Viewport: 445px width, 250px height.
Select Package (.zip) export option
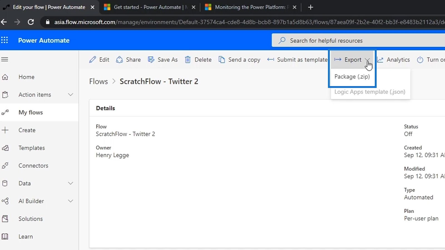click(352, 77)
